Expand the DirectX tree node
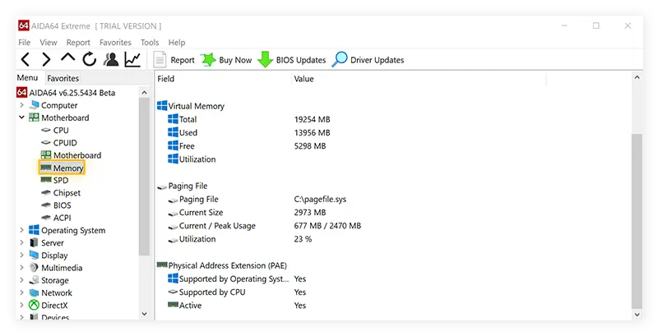Image resolution: width=658 pixels, height=336 pixels. 22,306
